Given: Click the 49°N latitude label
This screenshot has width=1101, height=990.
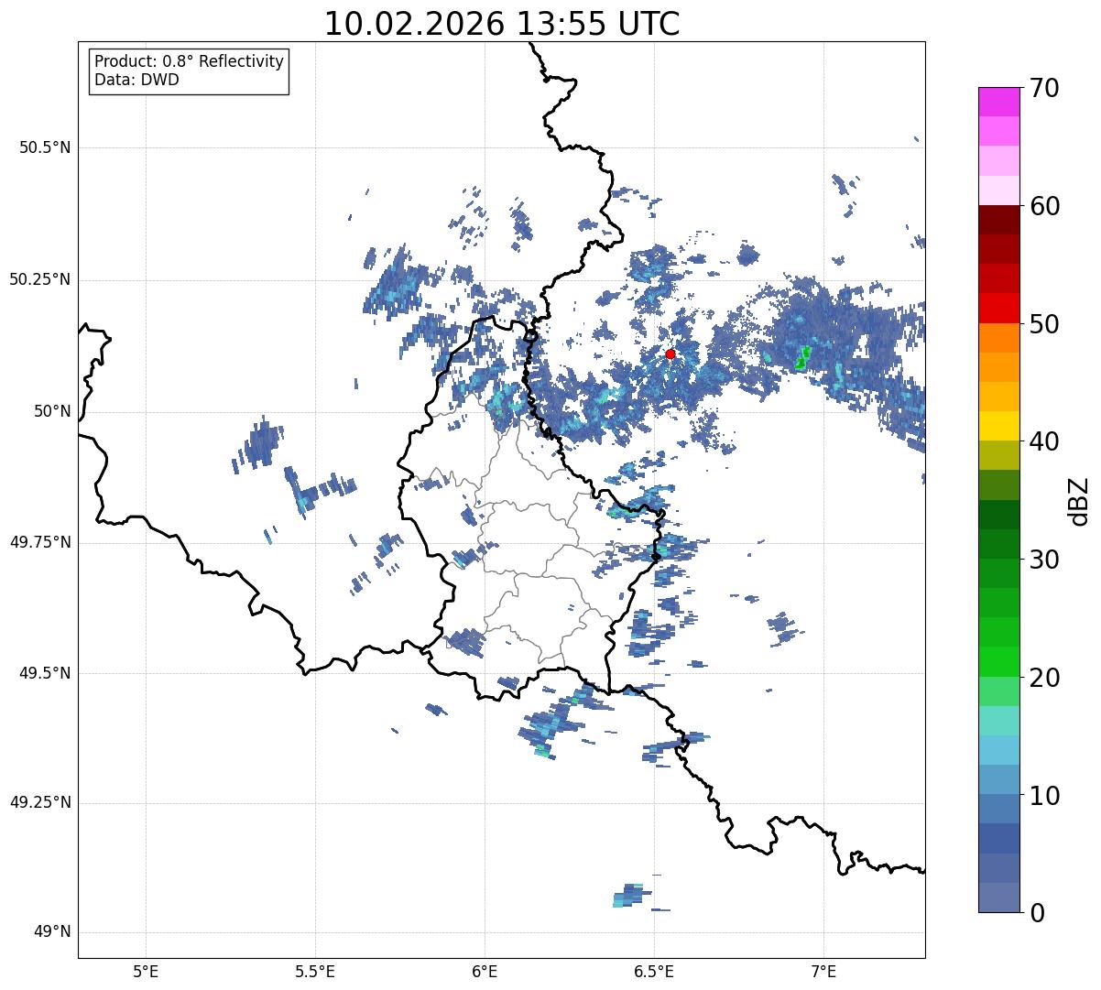Looking at the screenshot, I should click(x=52, y=932).
